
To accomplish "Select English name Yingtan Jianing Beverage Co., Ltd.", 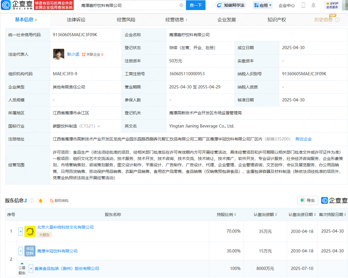I will coord(202,126).
